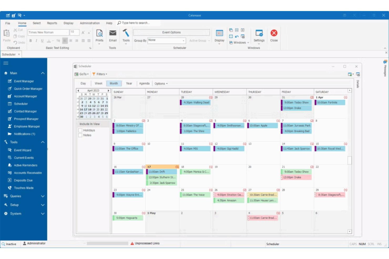Toggle Bold text formatting

[30, 41]
